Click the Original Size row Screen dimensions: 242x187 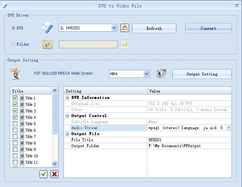[148, 104]
